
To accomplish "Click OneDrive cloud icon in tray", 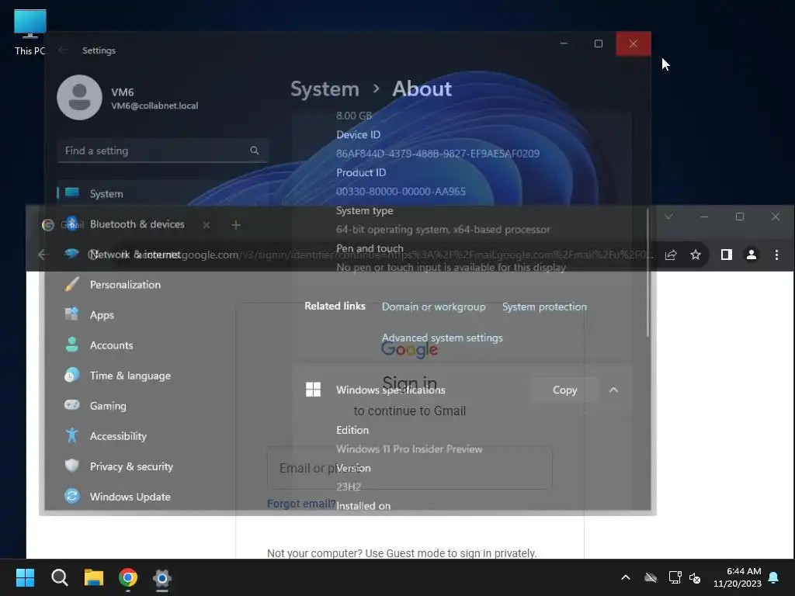I will click(651, 577).
